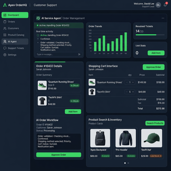Click Order ID #10432 in workflow
This screenshot has height=171, width=171.
(44, 125)
